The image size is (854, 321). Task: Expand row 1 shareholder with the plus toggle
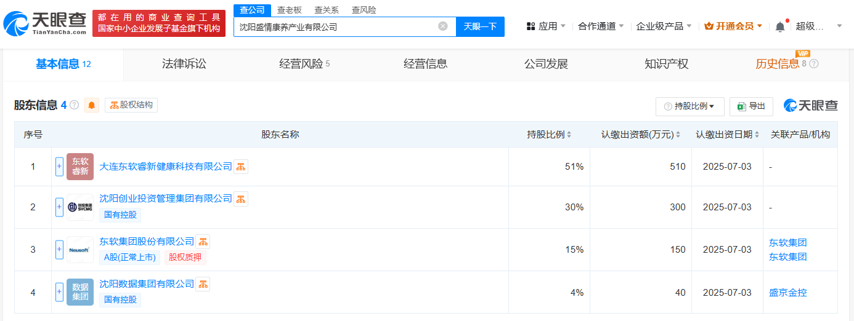click(60, 167)
